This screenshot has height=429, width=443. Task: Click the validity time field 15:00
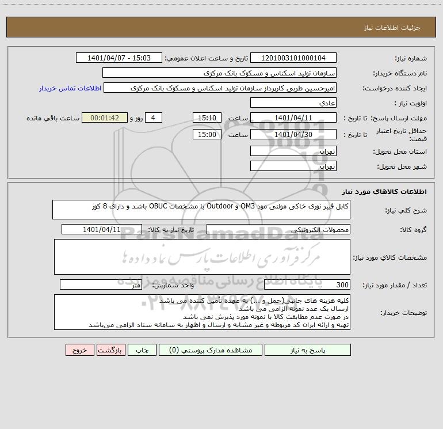207,134
